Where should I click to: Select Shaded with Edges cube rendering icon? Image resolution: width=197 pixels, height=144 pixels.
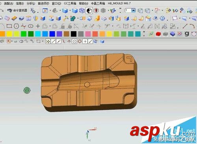point(65,11)
